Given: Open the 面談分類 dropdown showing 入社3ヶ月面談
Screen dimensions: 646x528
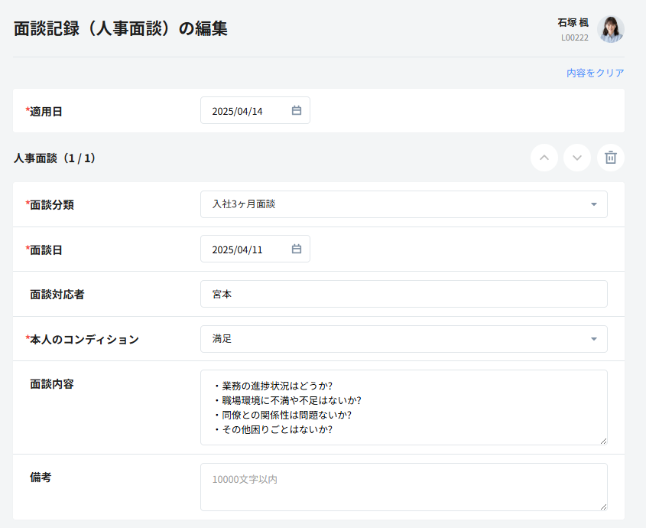Looking at the screenshot, I should click(x=403, y=204).
